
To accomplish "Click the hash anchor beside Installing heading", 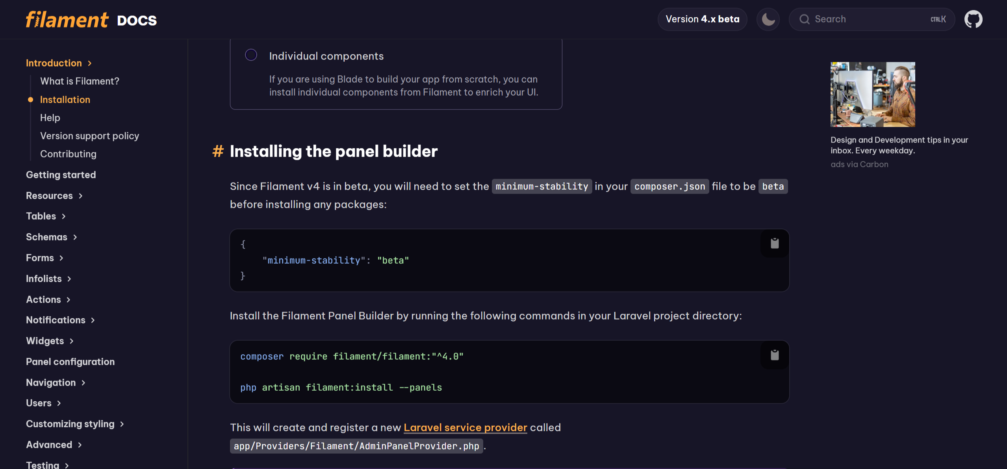I will tap(218, 151).
